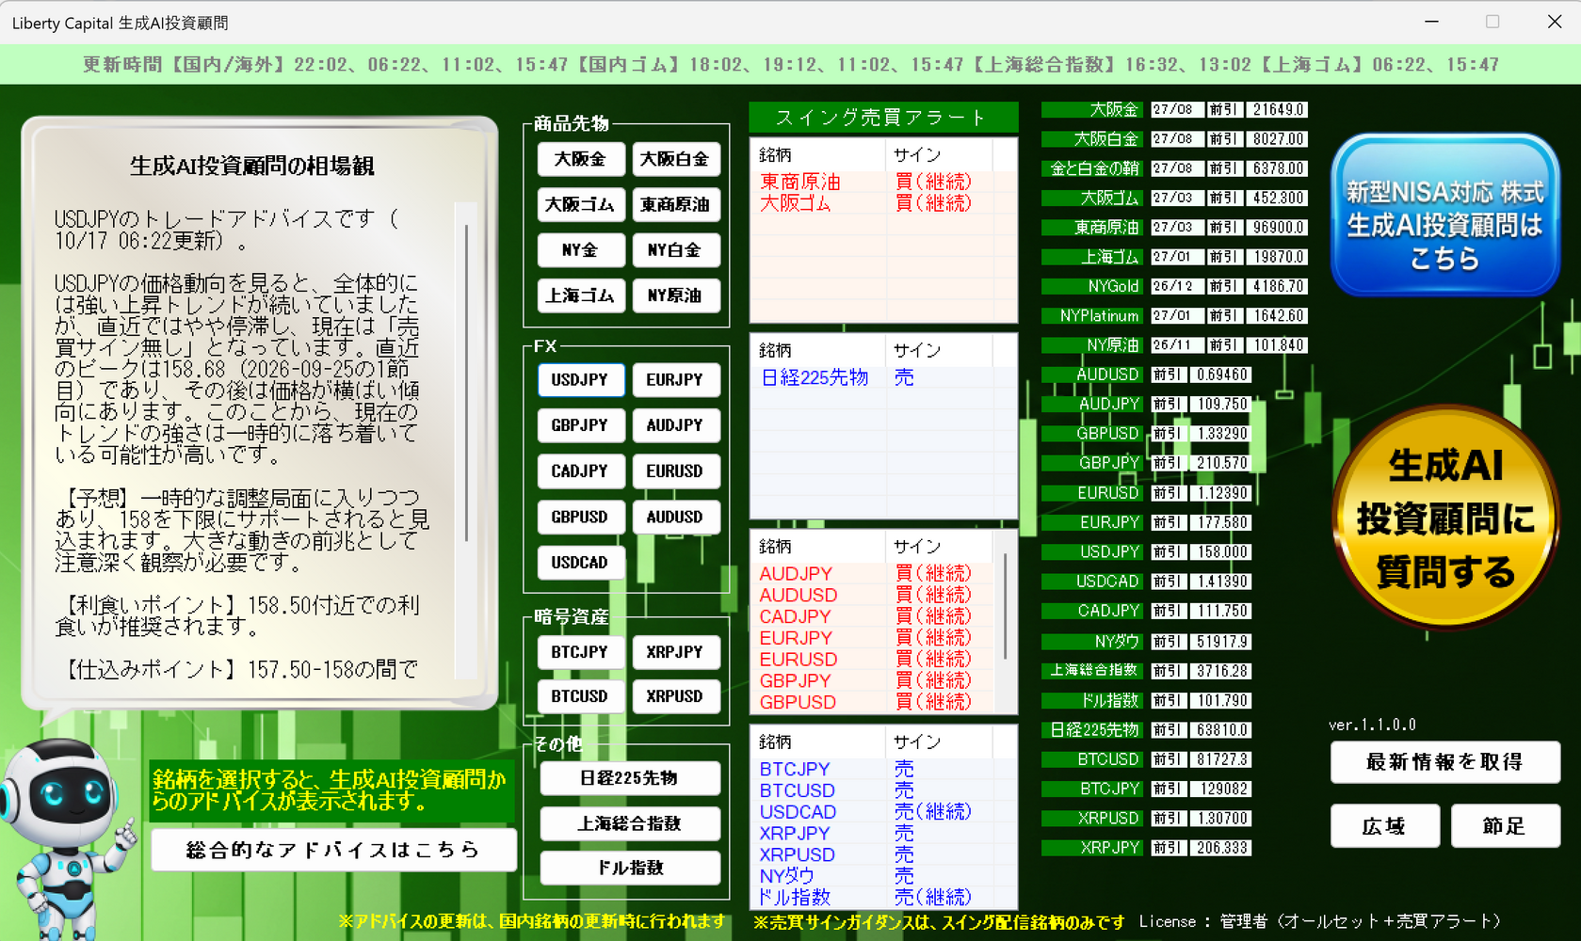Switch chart view to 節足
Image resolution: width=1581 pixels, height=941 pixels.
[x=1506, y=826]
